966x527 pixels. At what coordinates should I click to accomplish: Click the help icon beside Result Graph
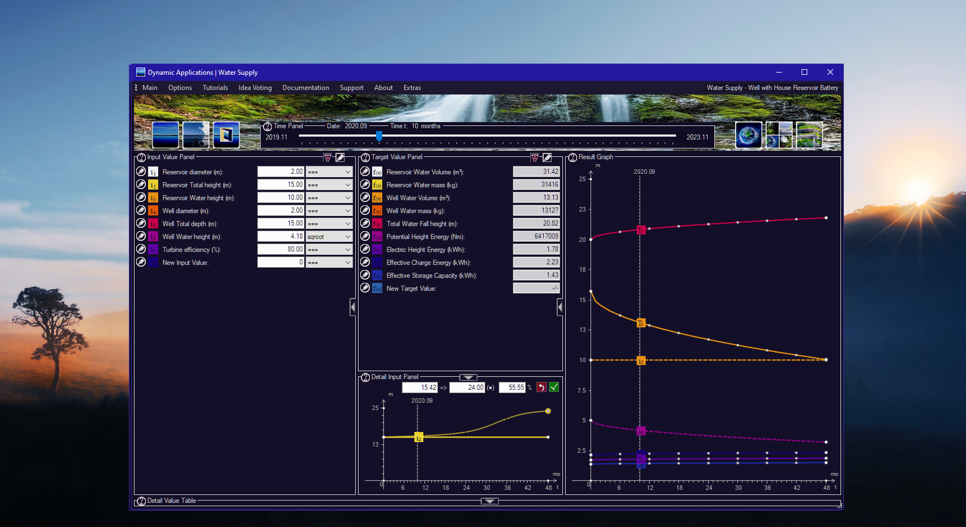pos(573,157)
